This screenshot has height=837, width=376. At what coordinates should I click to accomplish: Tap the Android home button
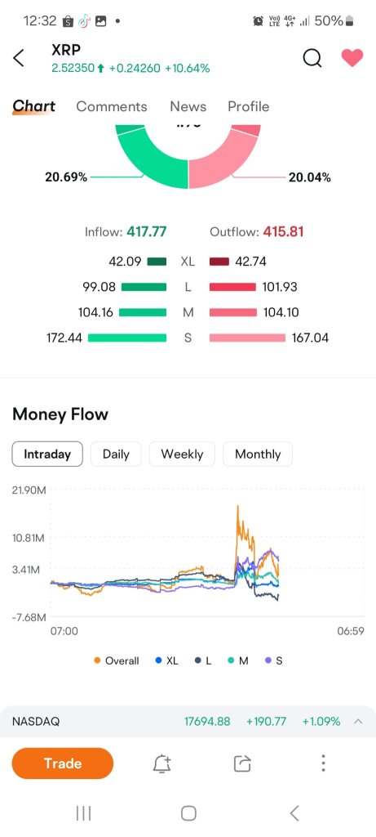coord(188,813)
